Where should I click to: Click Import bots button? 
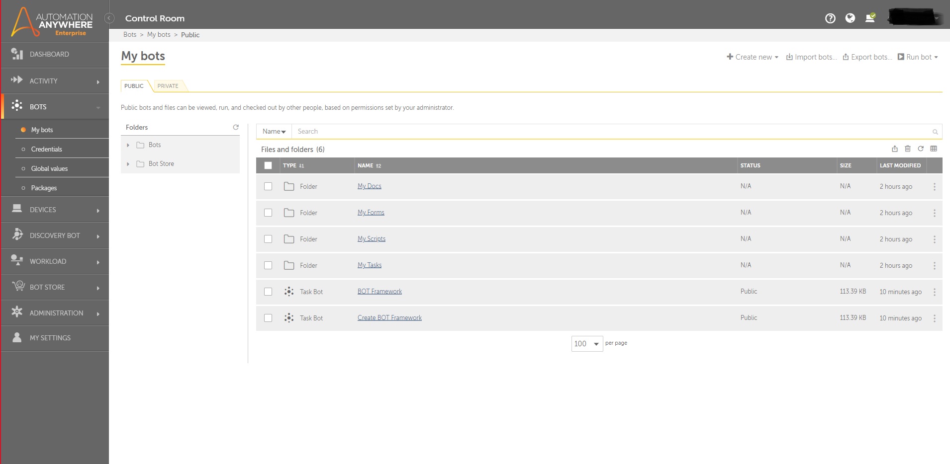coord(811,57)
